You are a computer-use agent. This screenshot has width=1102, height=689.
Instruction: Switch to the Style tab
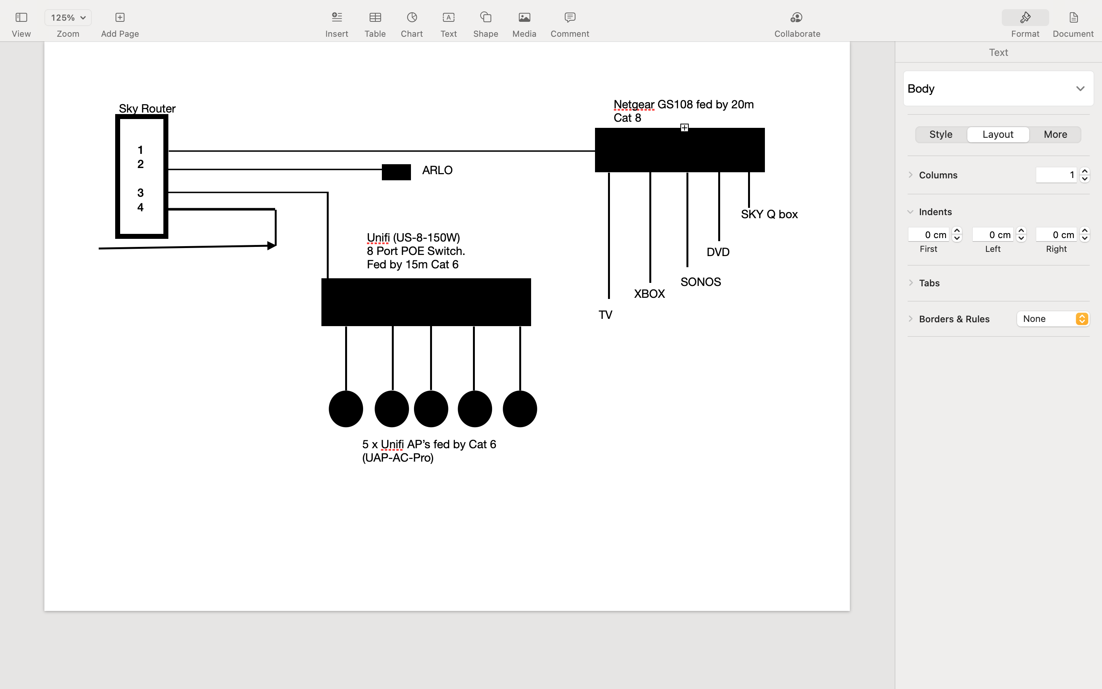(x=941, y=134)
